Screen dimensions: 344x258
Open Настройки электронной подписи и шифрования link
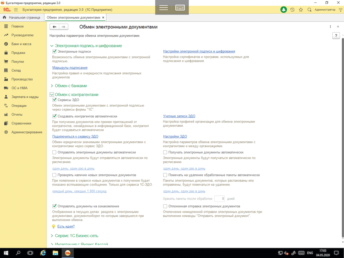coord(199,51)
